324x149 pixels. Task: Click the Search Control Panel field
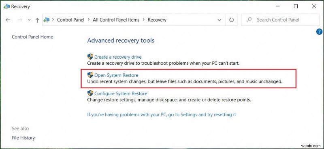click(x=280, y=20)
